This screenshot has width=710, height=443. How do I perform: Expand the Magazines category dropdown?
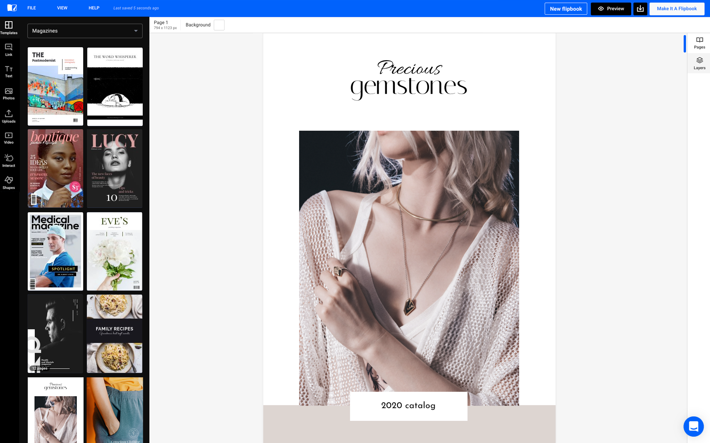pos(85,31)
